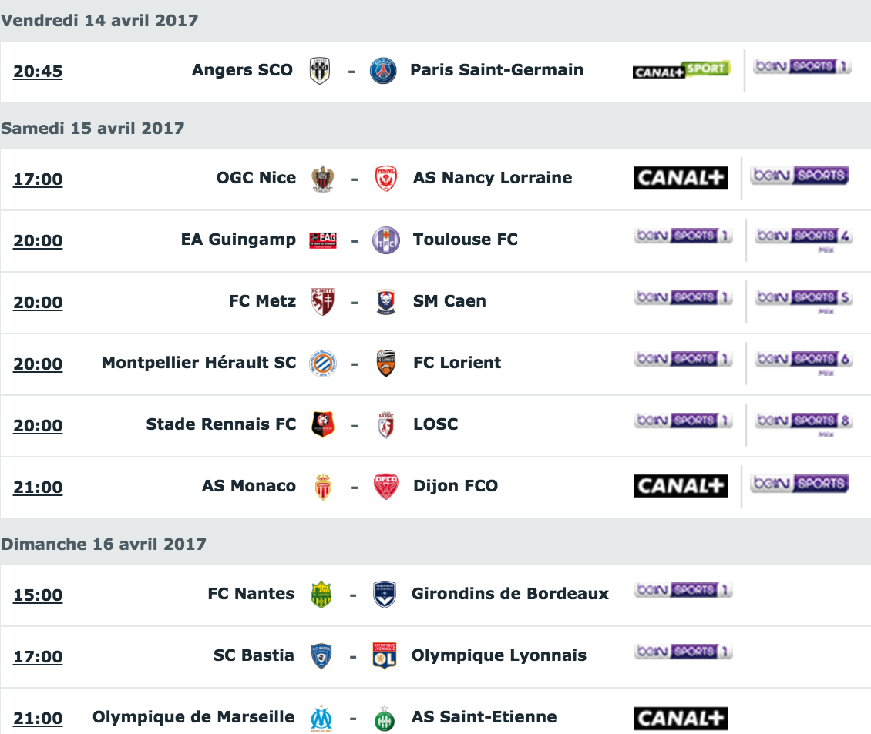871x734 pixels.
Task: Open the 21:00 AS Monaco match time
Action: point(38,488)
